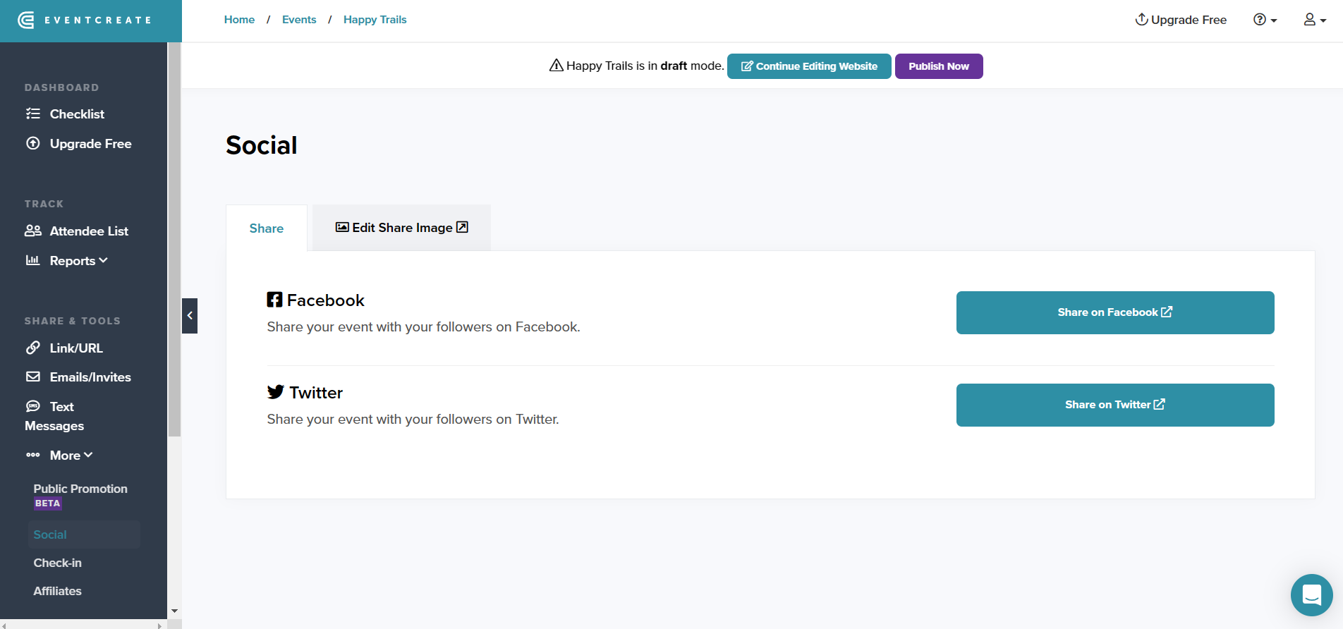Open Check-in in the sidebar
The width and height of the screenshot is (1343, 629).
pyautogui.click(x=58, y=563)
